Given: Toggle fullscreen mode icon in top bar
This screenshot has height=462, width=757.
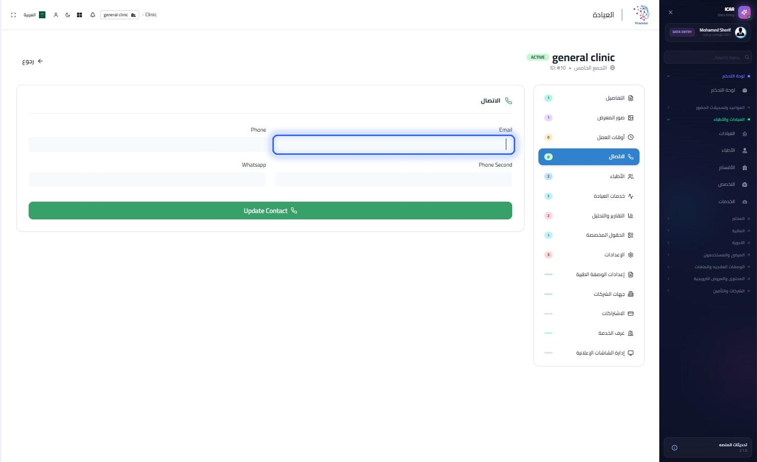Looking at the screenshot, I should [x=13, y=15].
